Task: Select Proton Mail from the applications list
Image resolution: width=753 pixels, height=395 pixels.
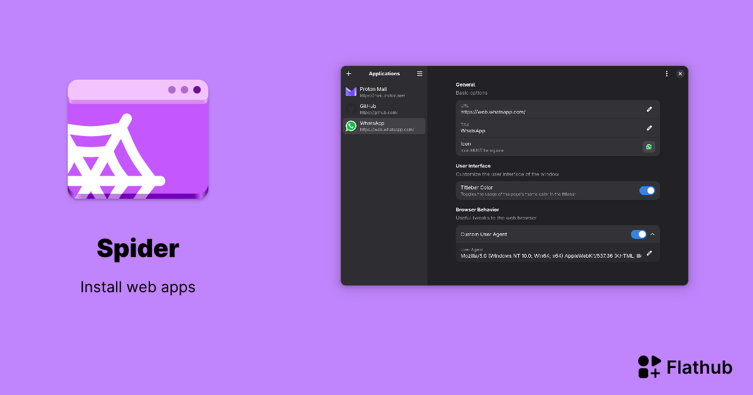Action: 384,92
